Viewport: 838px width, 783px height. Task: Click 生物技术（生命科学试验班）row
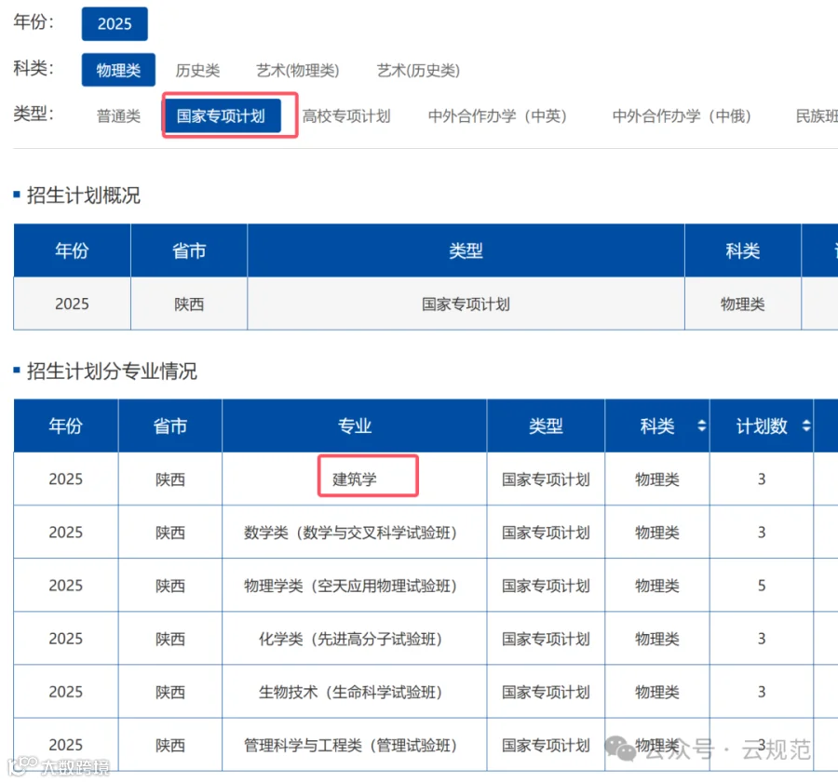tap(354, 692)
